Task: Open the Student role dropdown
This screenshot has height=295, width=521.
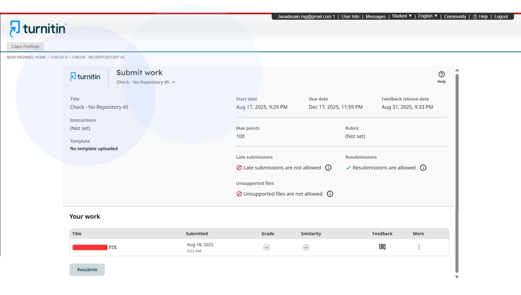Action: coord(402,16)
